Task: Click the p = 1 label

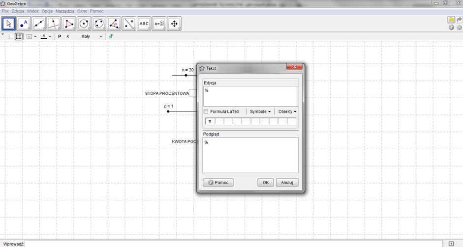Action: (169, 106)
